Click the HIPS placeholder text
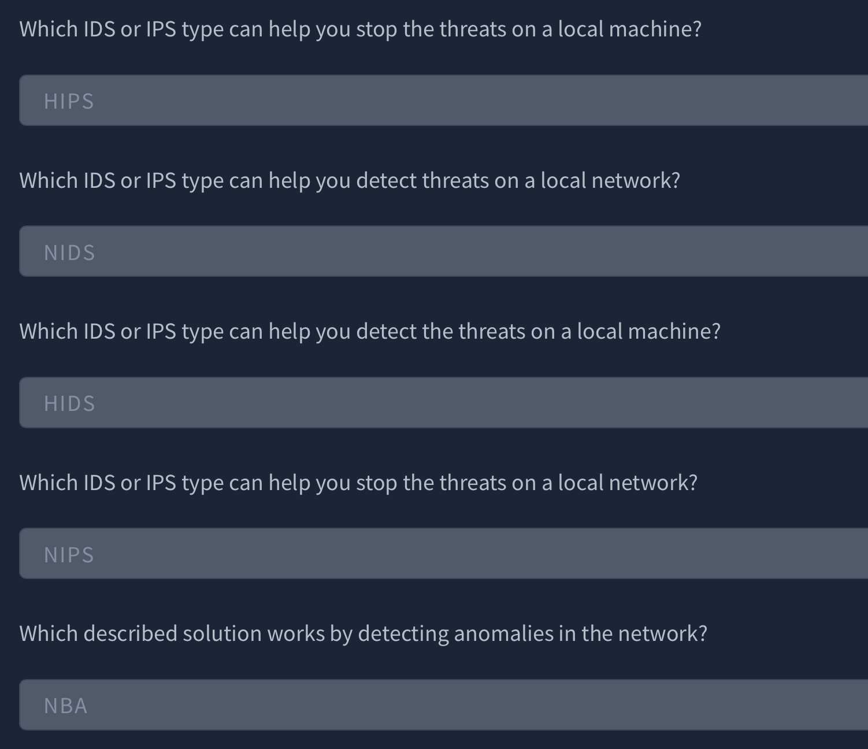Screen dimensions: 868x749 point(69,102)
